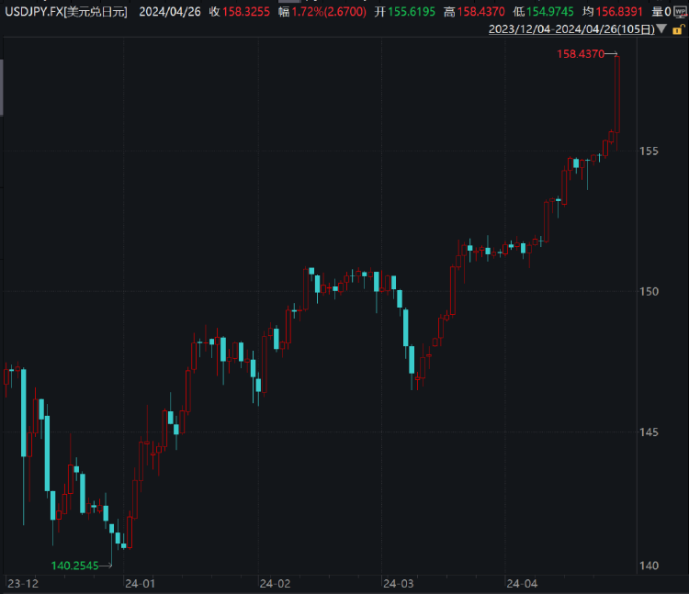Click the 24-01 time axis label
Viewport: 689px width, 594px height.
(x=141, y=584)
